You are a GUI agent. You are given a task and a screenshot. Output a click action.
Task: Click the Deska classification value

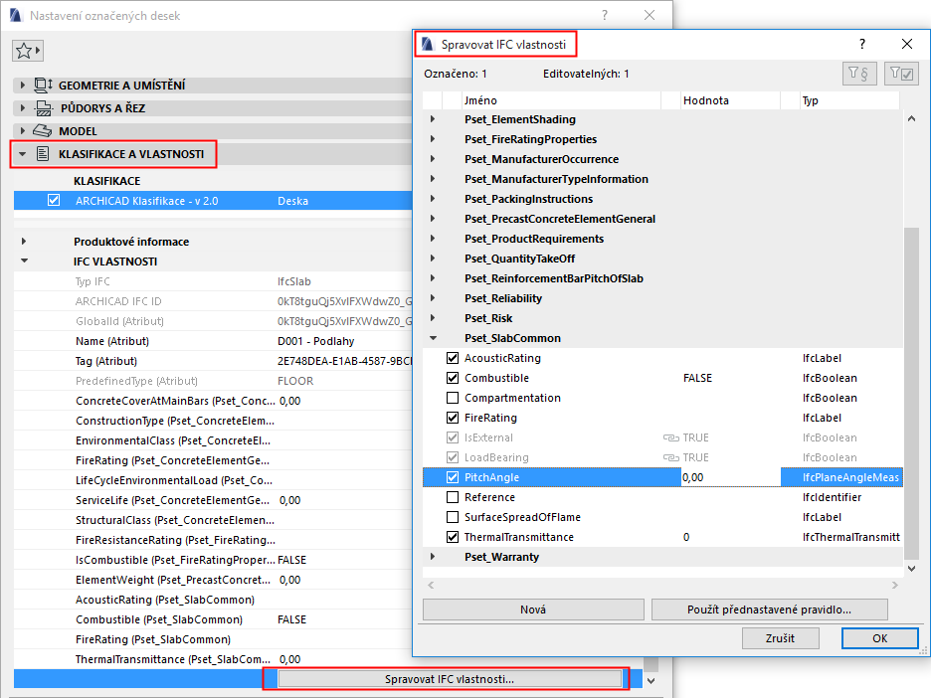(292, 201)
